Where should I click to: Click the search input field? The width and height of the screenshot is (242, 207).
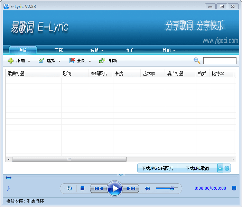coord(220,61)
